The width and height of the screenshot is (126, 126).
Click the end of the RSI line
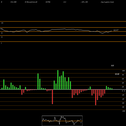coord(112,31)
